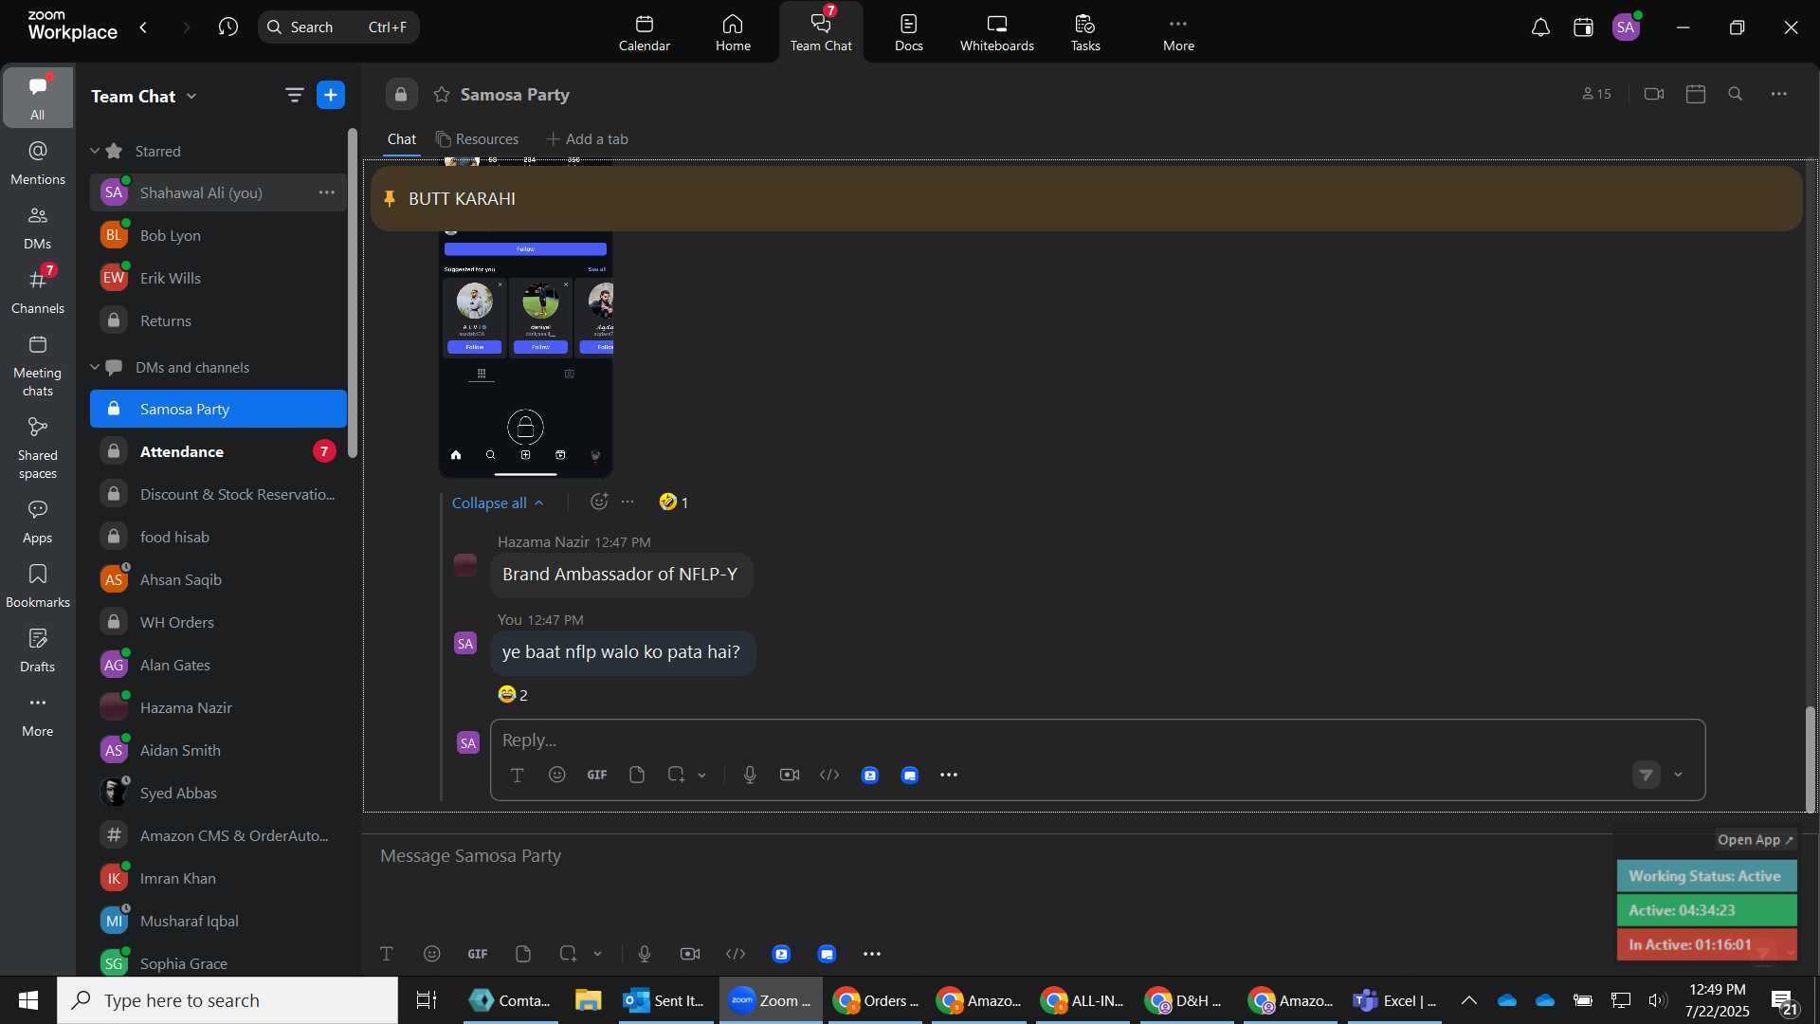Open Drafts in sidebar

pos(38,650)
